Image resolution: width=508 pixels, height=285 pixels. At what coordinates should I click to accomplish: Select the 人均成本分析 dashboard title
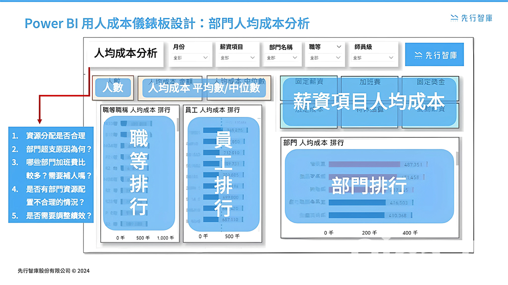(x=126, y=53)
